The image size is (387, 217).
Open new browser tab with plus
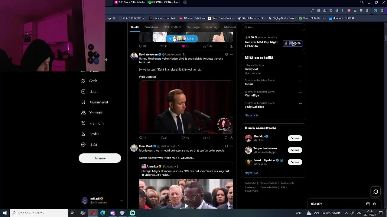click(x=185, y=2)
